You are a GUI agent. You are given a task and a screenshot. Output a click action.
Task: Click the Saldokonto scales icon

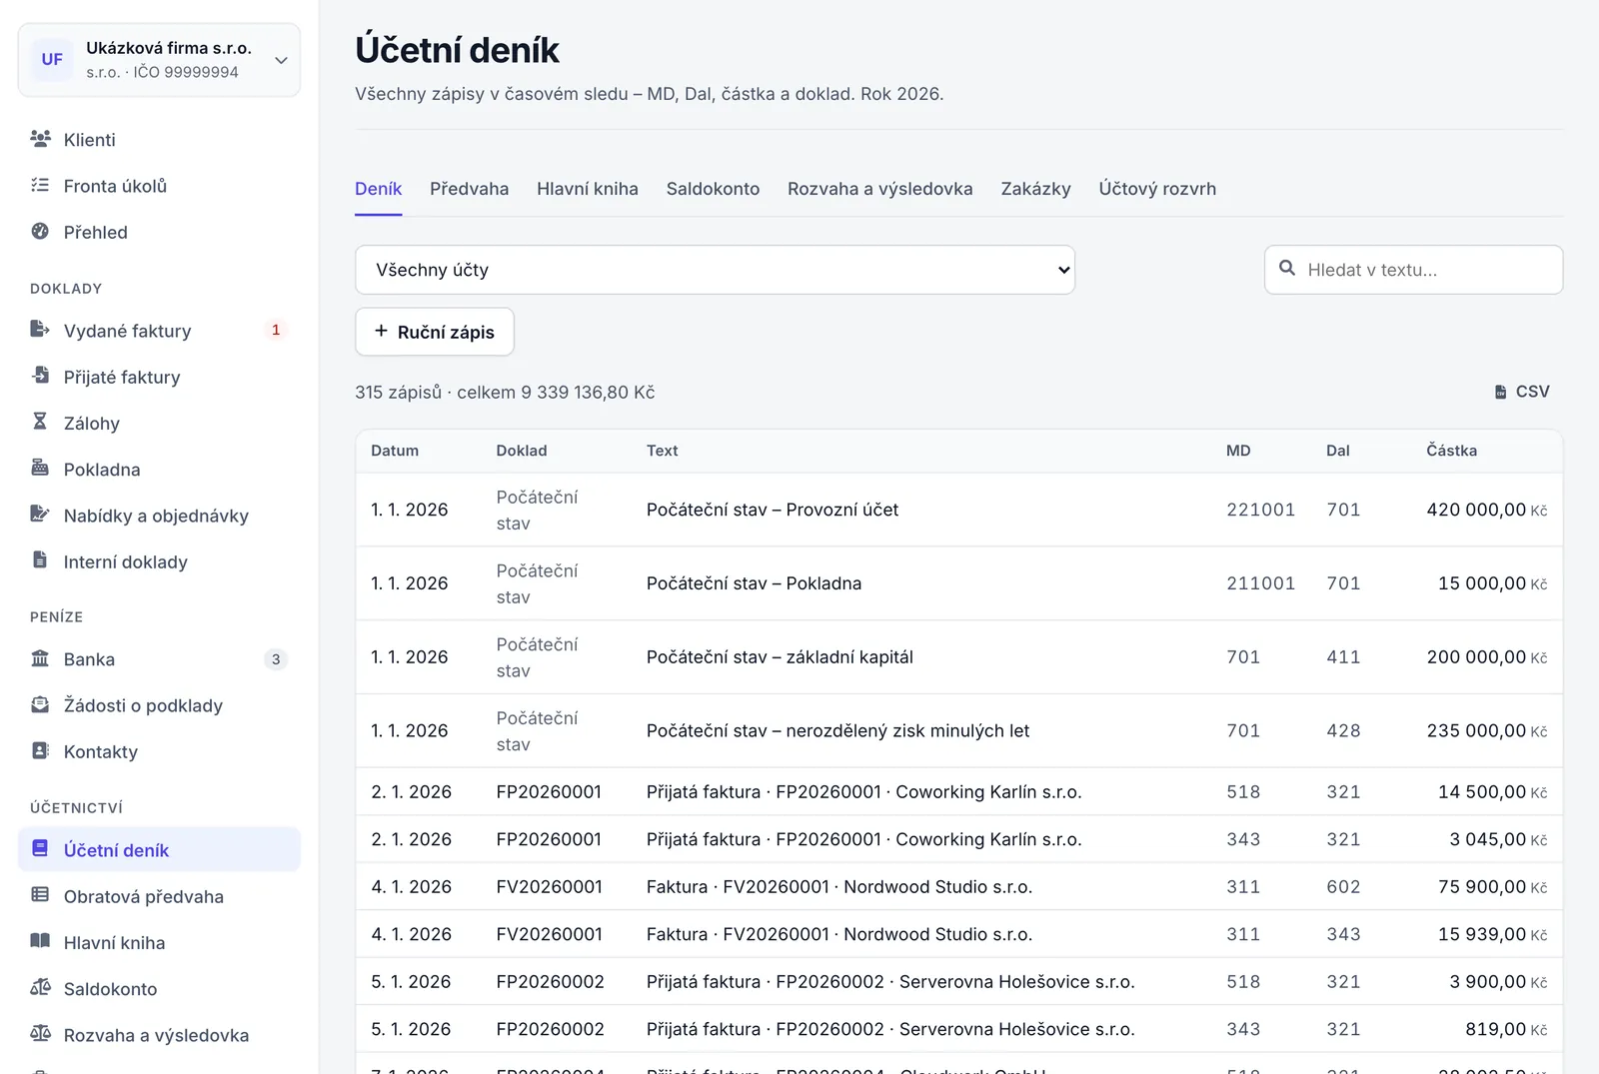point(40,987)
